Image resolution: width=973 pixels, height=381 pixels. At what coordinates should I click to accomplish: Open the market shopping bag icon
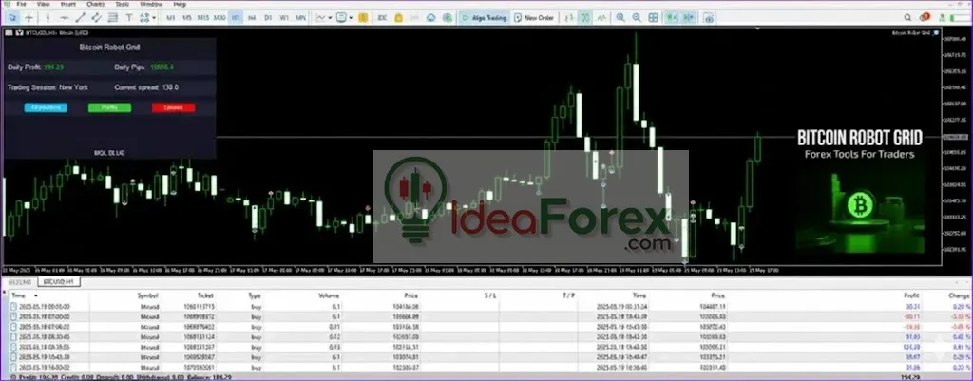click(x=398, y=18)
